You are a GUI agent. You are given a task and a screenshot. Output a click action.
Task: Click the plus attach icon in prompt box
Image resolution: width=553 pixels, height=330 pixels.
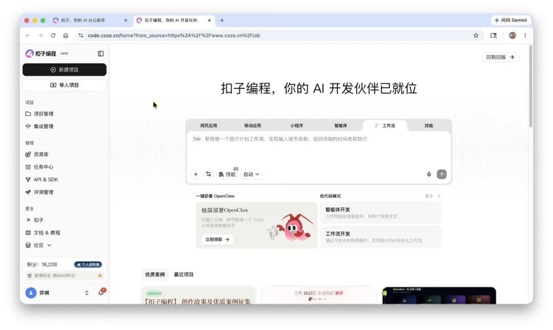(196, 174)
